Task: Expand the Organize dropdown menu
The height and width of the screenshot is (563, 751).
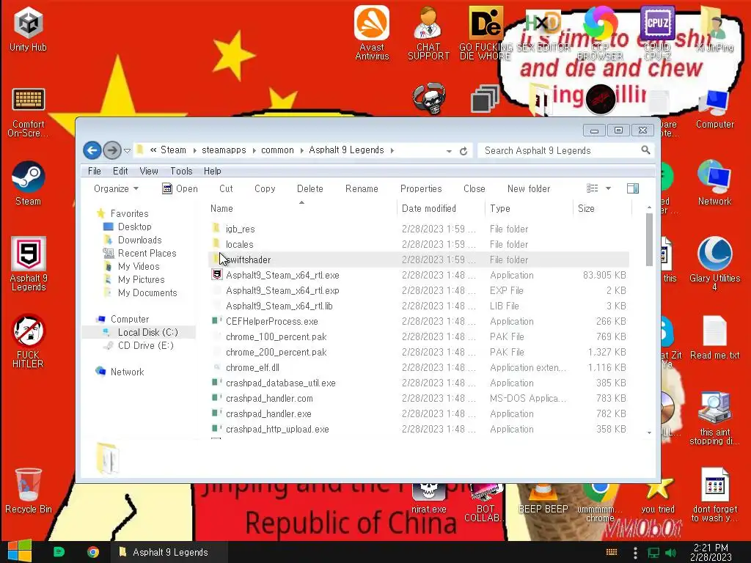Action: click(117, 188)
